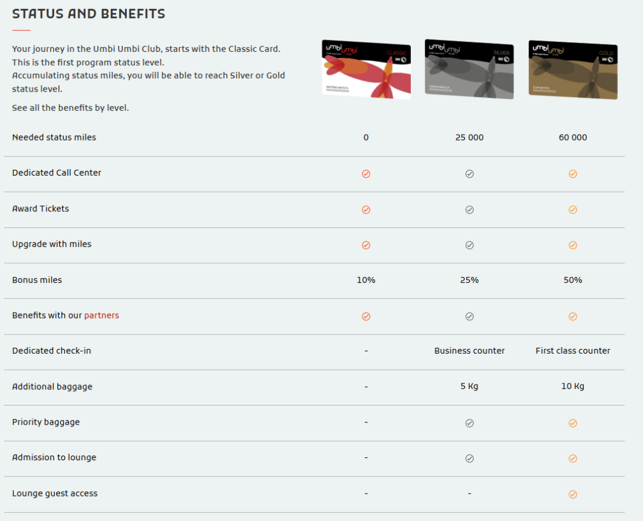Select the Silver card image
The image size is (643, 521).
(469, 69)
